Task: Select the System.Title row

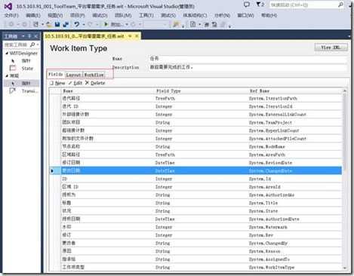Action: pos(195,203)
